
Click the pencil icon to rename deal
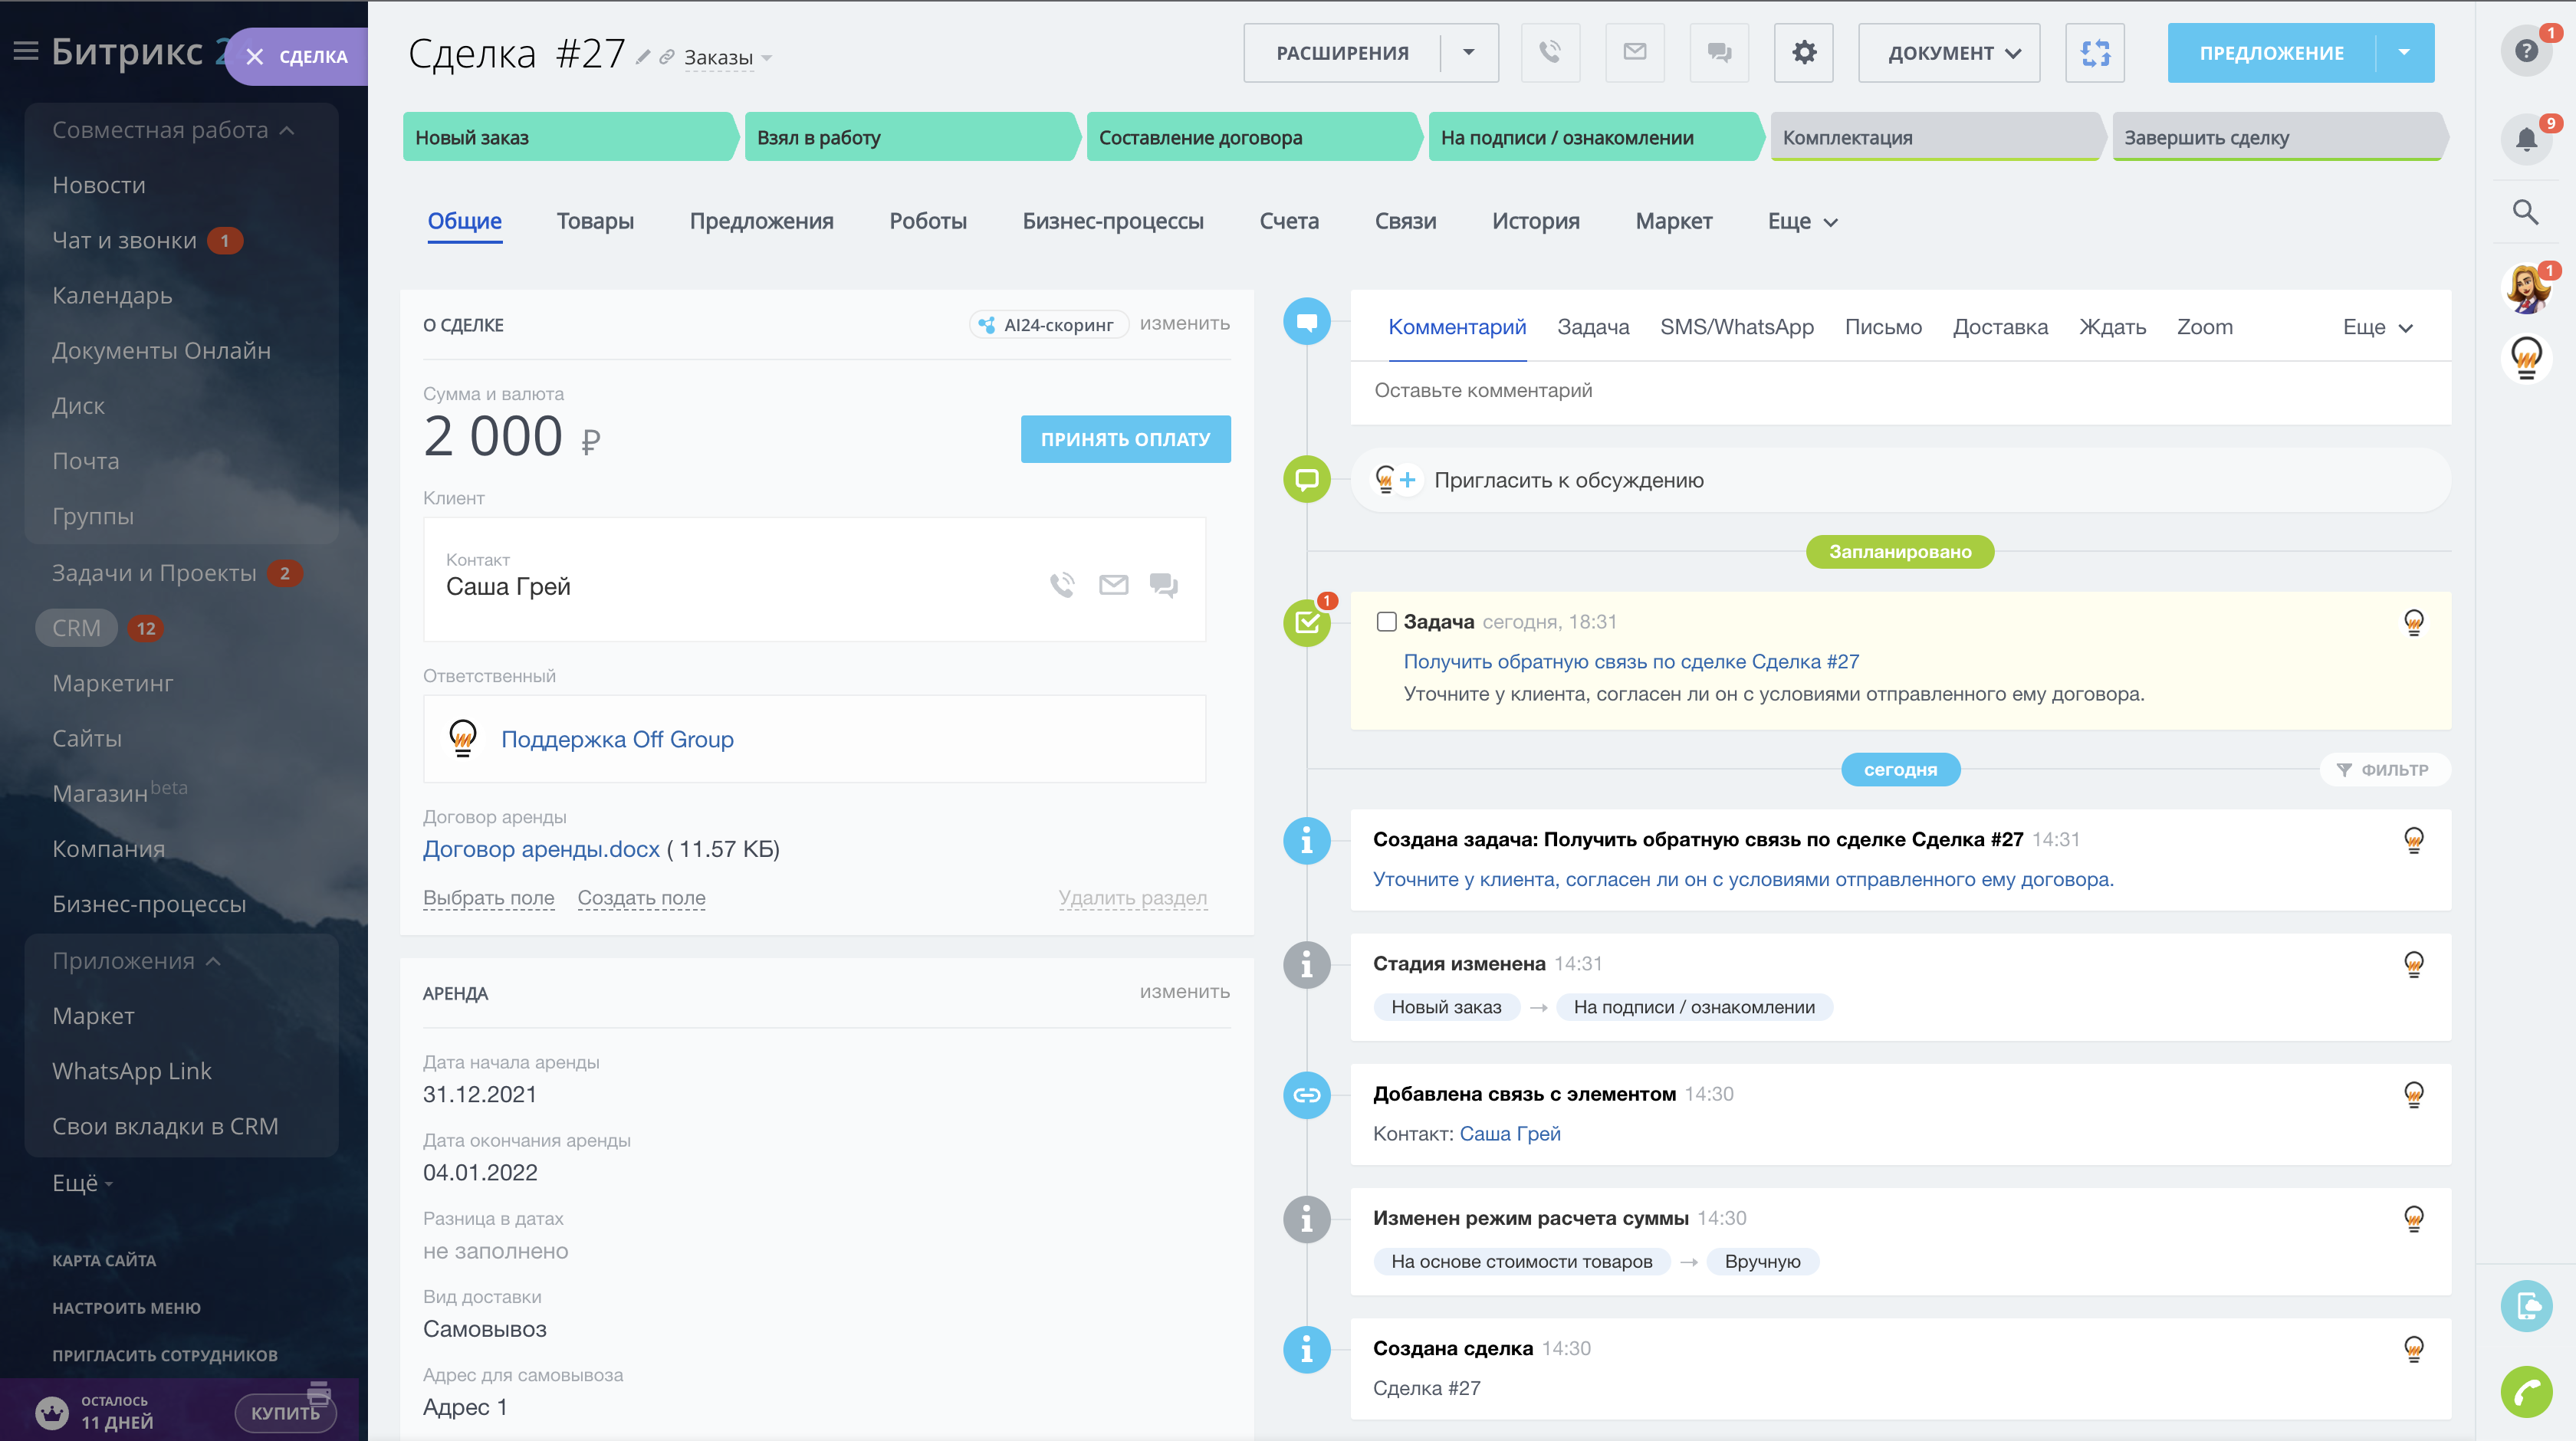coord(643,57)
